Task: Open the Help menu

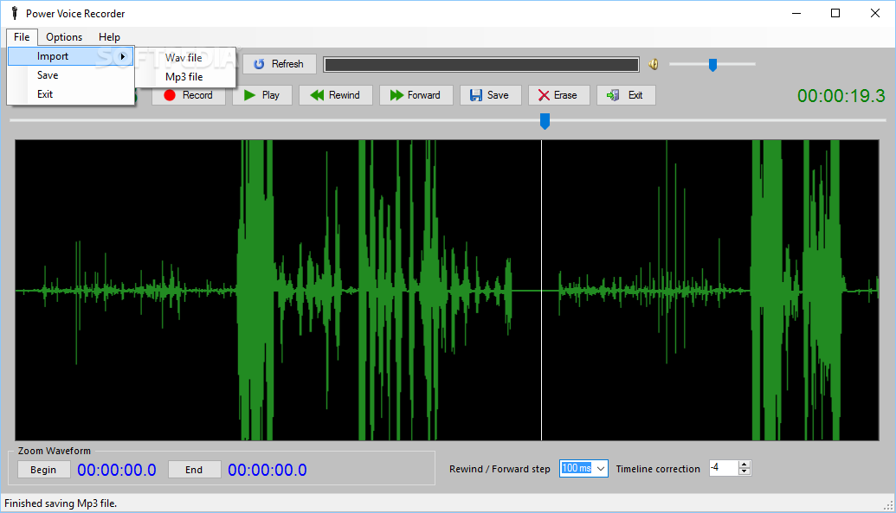Action: tap(109, 37)
